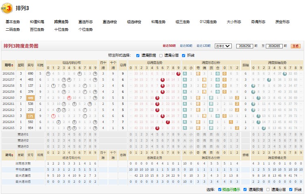Click red span ball 9 in row 2026256

(x=178, y=73)
